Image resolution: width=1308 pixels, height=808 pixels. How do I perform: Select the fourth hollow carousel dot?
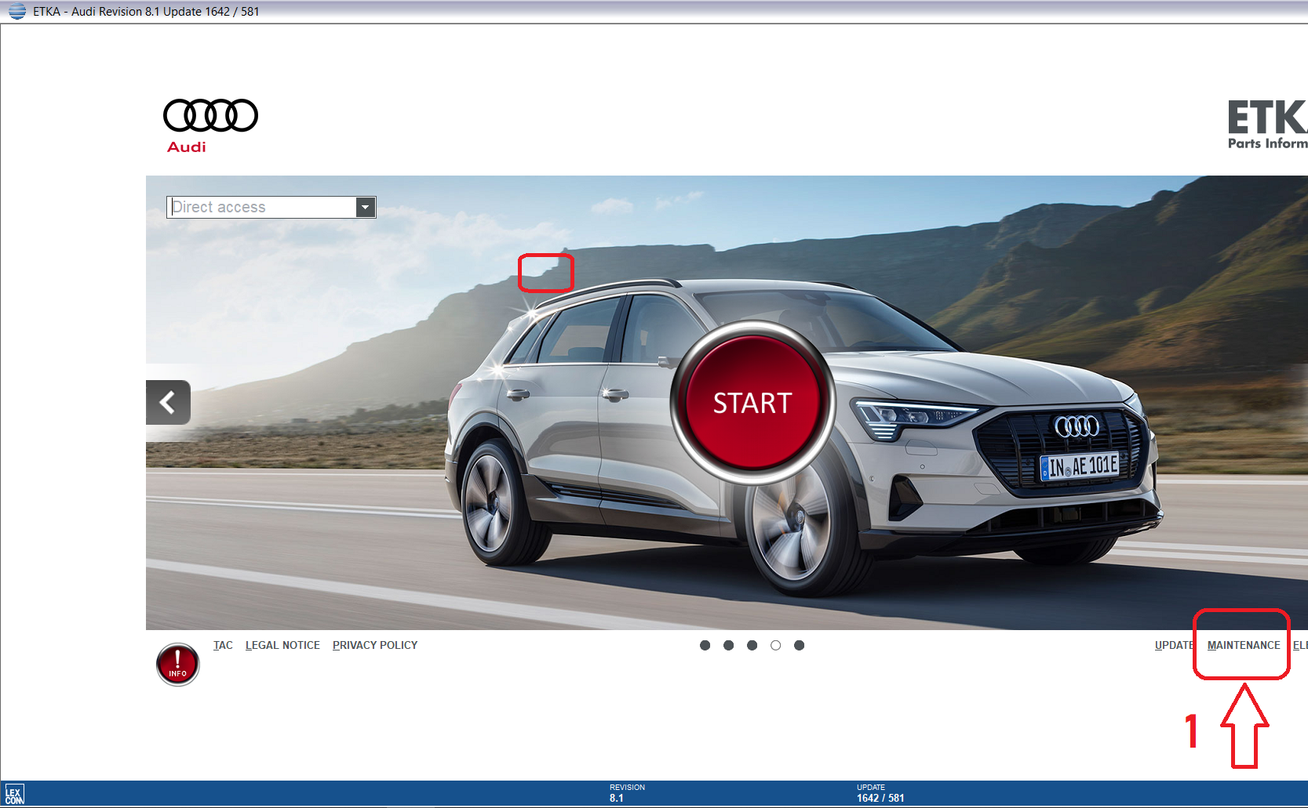click(x=775, y=645)
